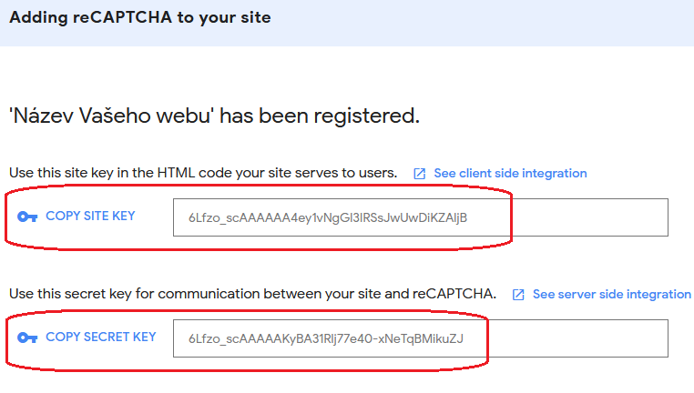Click the key icon beside COPY SITE KEY

[27, 217]
